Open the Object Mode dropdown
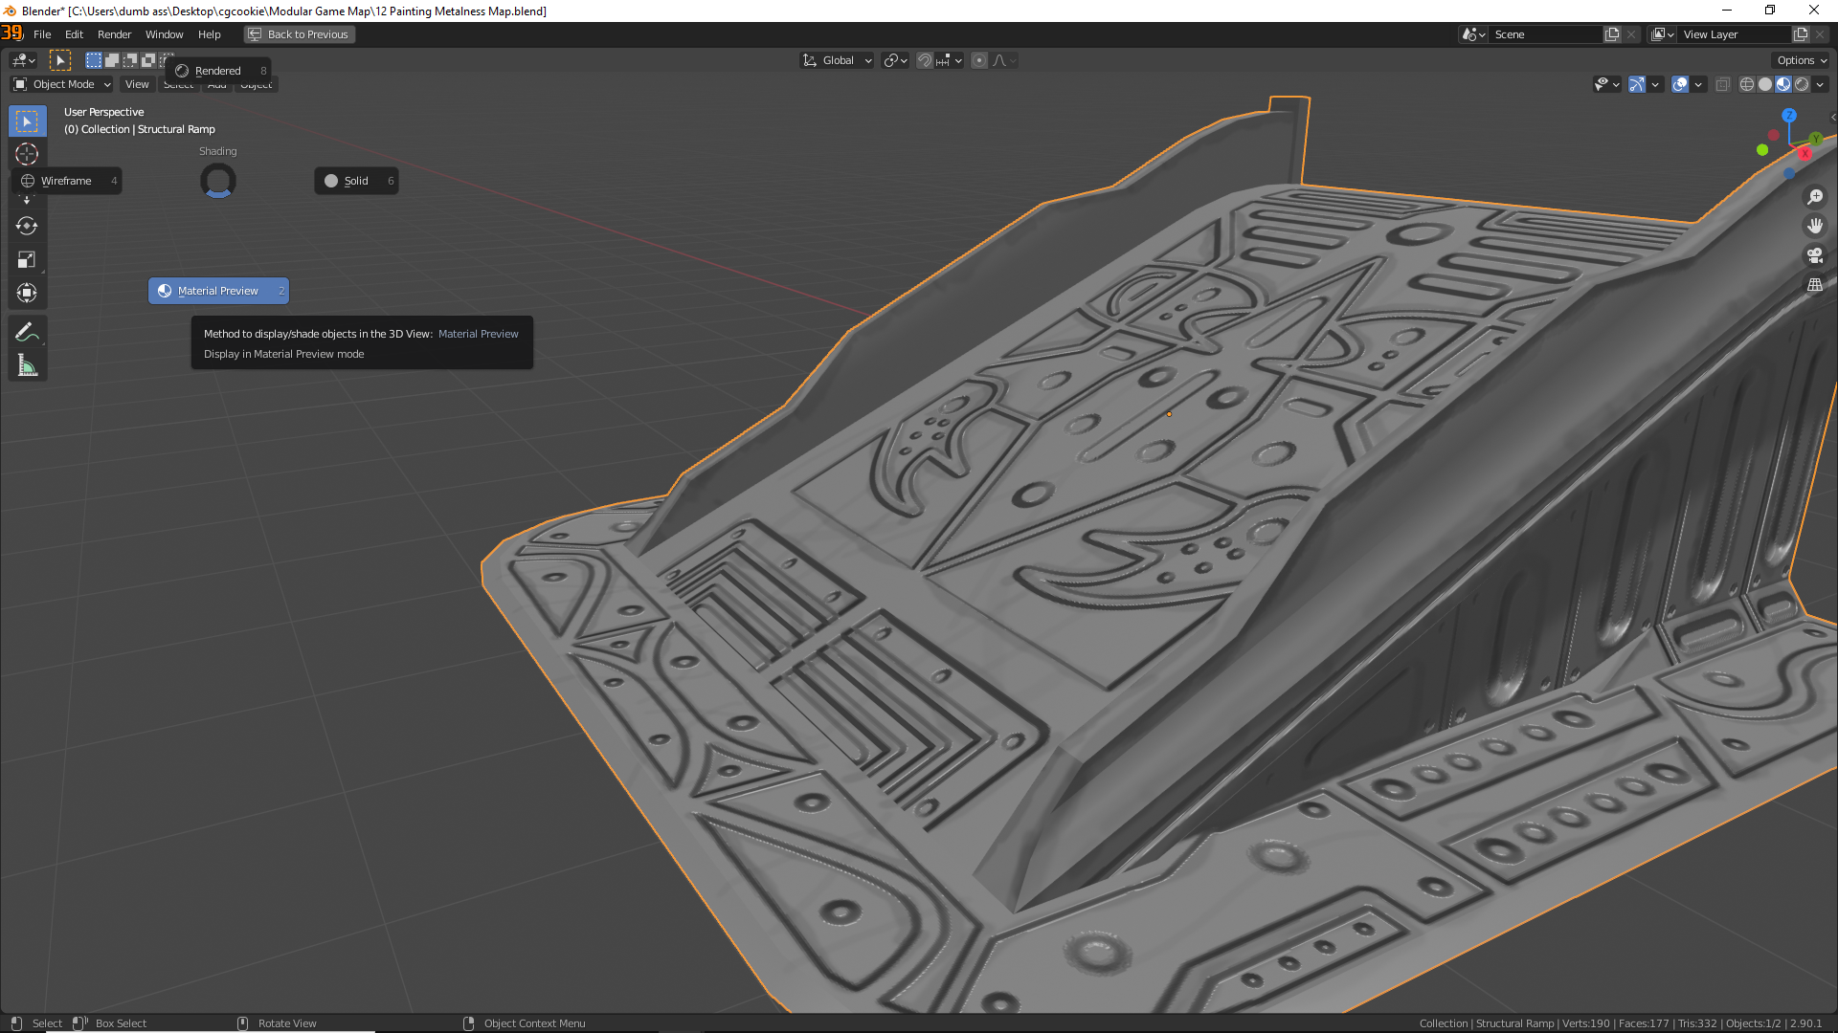Viewport: 1838px width, 1033px height. point(62,84)
